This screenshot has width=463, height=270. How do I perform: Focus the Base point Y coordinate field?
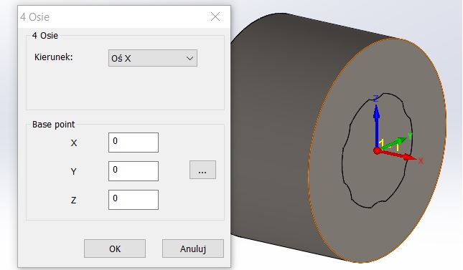[x=134, y=171]
